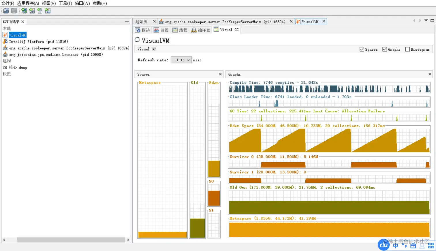436x251 pixels.
Task: Open the document list dropdown arrow
Action: (x=426, y=20)
